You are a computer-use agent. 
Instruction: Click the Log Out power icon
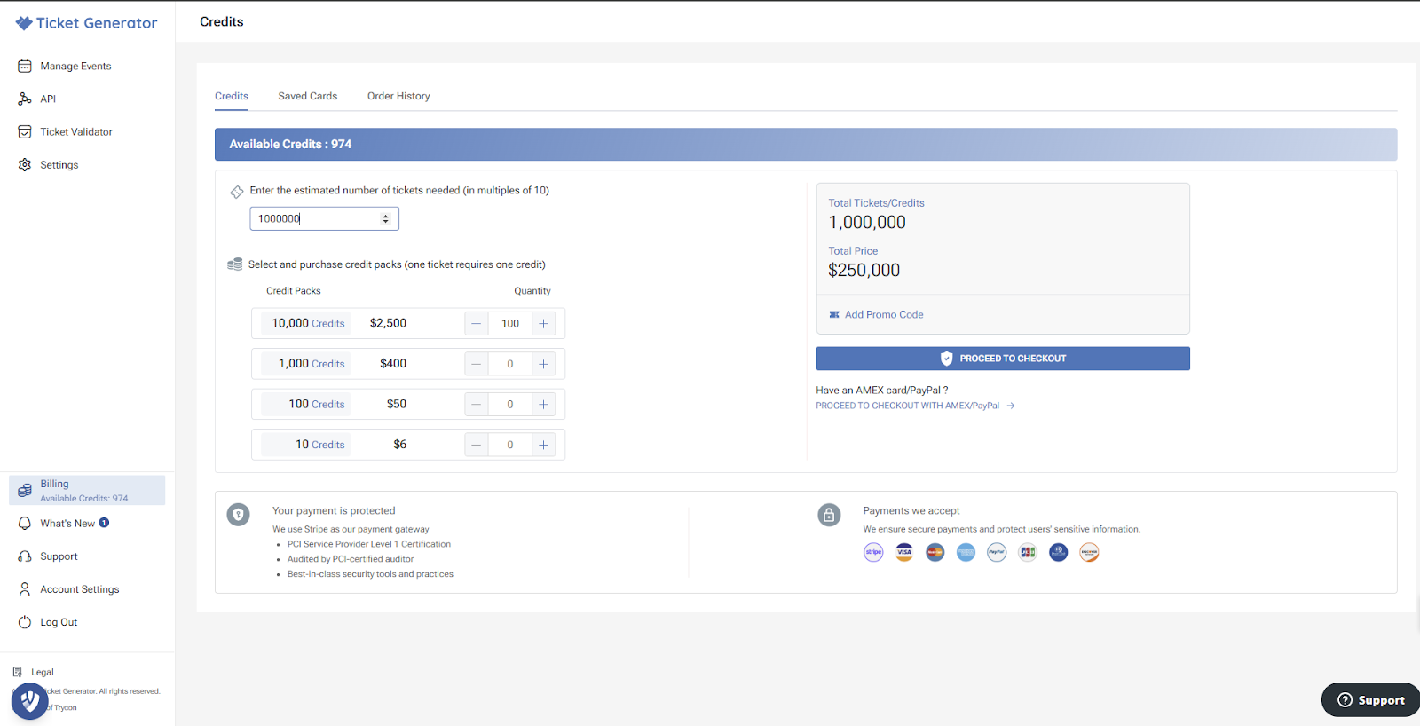click(25, 622)
